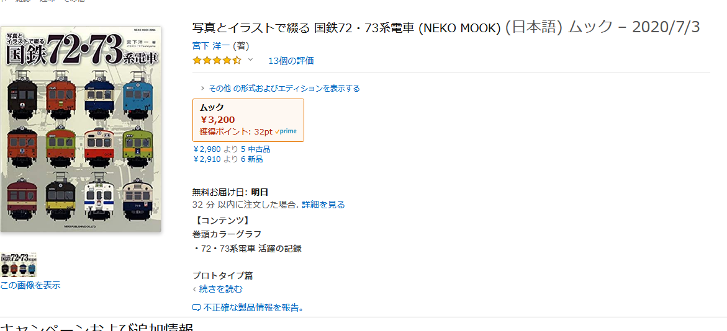This screenshot has width=727, height=331.
Task: Select the ムック format box
Action: pos(248,120)
